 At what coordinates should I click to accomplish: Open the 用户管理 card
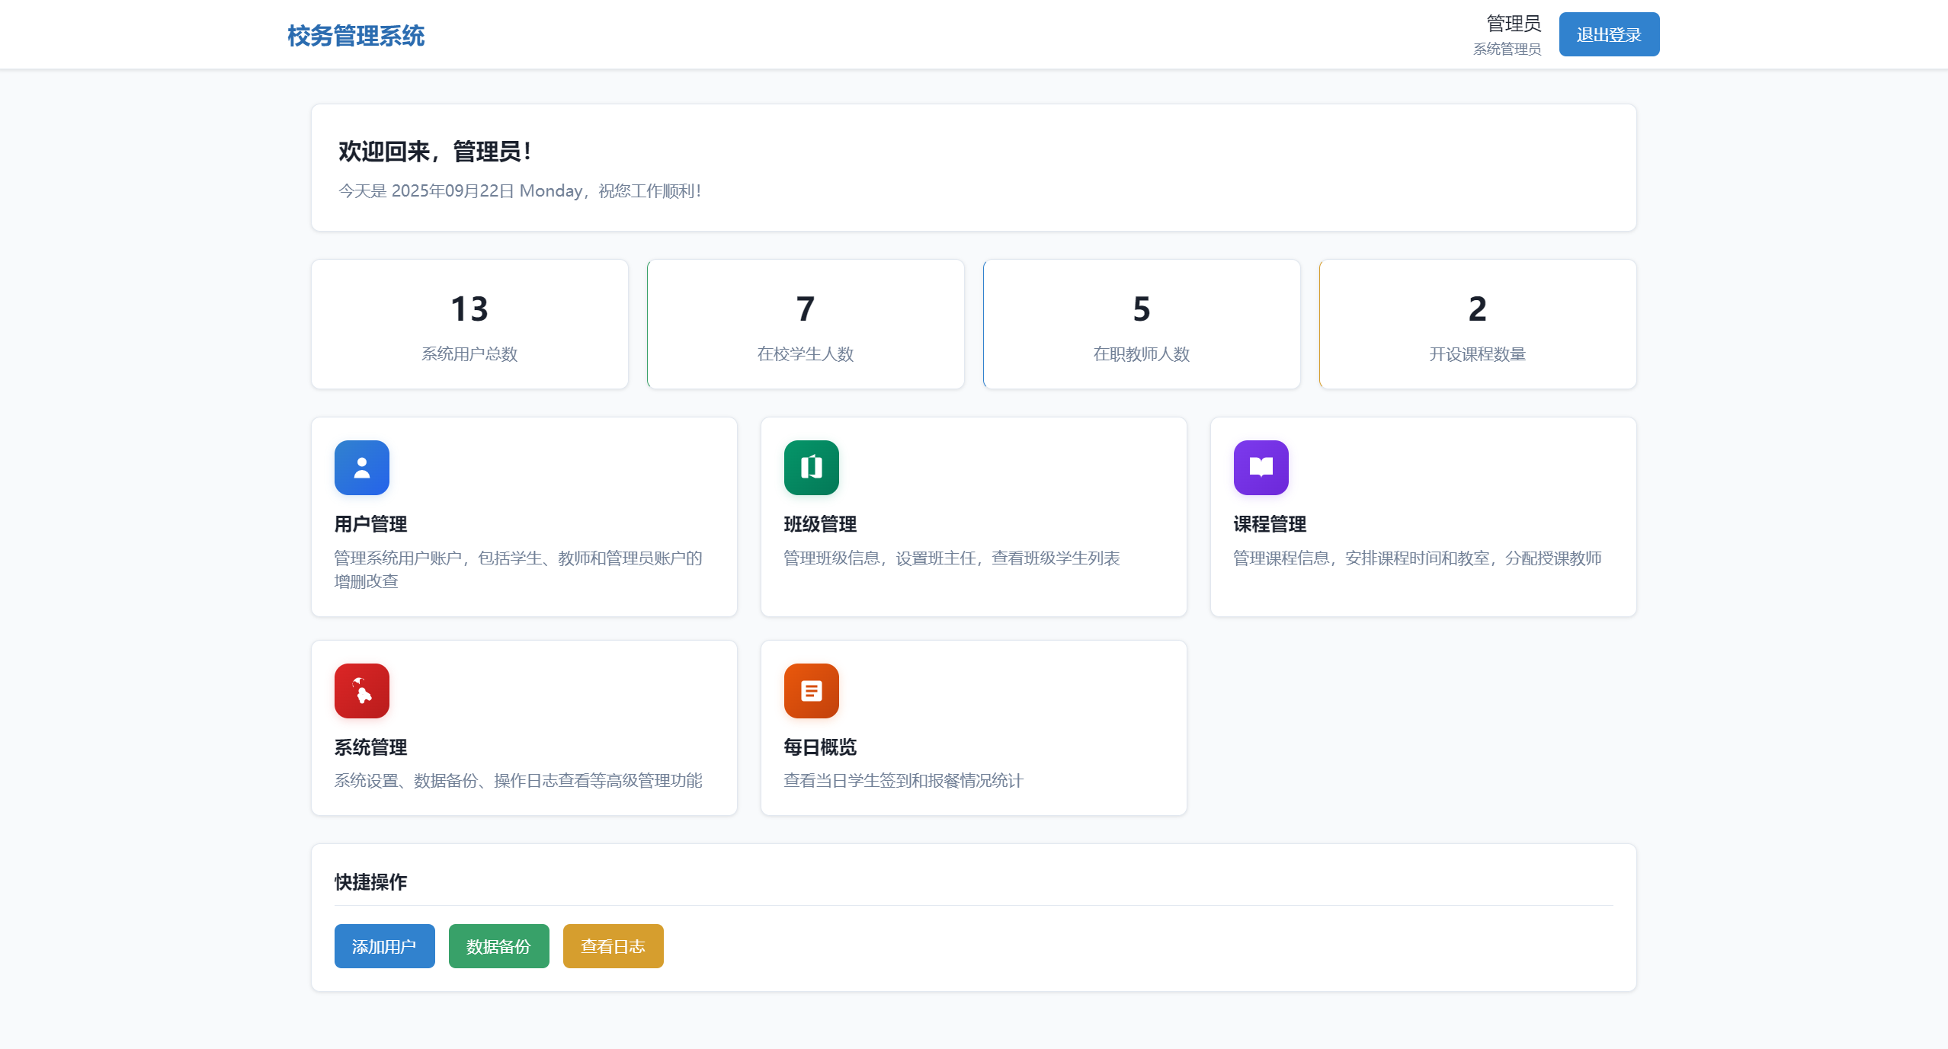click(524, 517)
